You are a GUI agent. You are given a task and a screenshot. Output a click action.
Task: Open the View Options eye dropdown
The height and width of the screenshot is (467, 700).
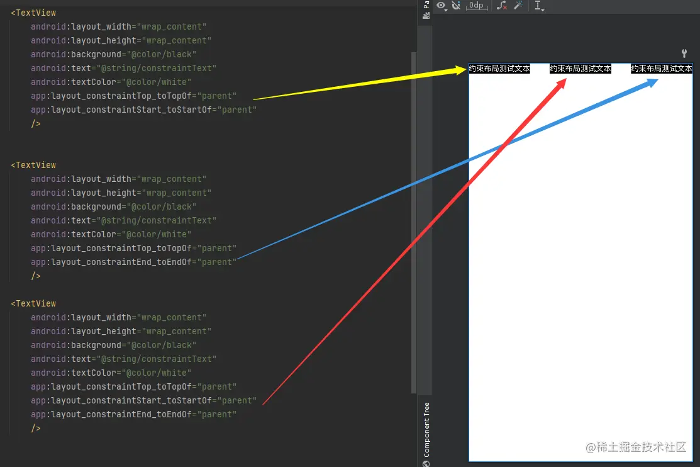coord(442,6)
